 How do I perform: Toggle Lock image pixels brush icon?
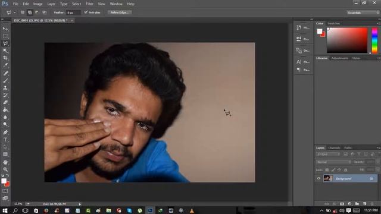(x=333, y=170)
